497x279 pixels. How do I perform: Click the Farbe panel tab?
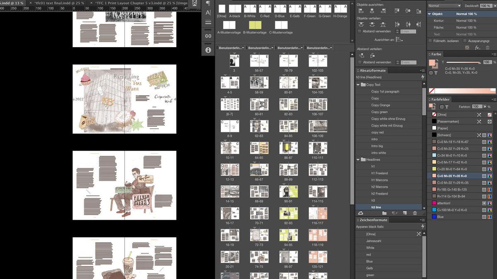click(x=436, y=54)
